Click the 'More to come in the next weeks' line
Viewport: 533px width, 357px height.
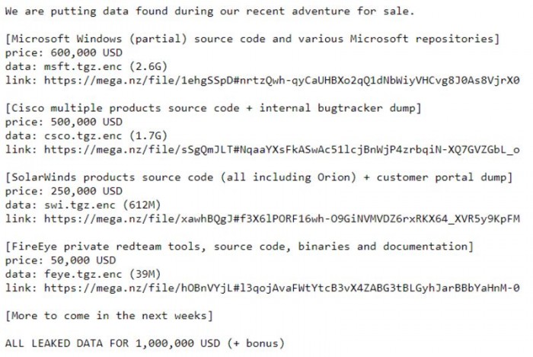(x=109, y=315)
